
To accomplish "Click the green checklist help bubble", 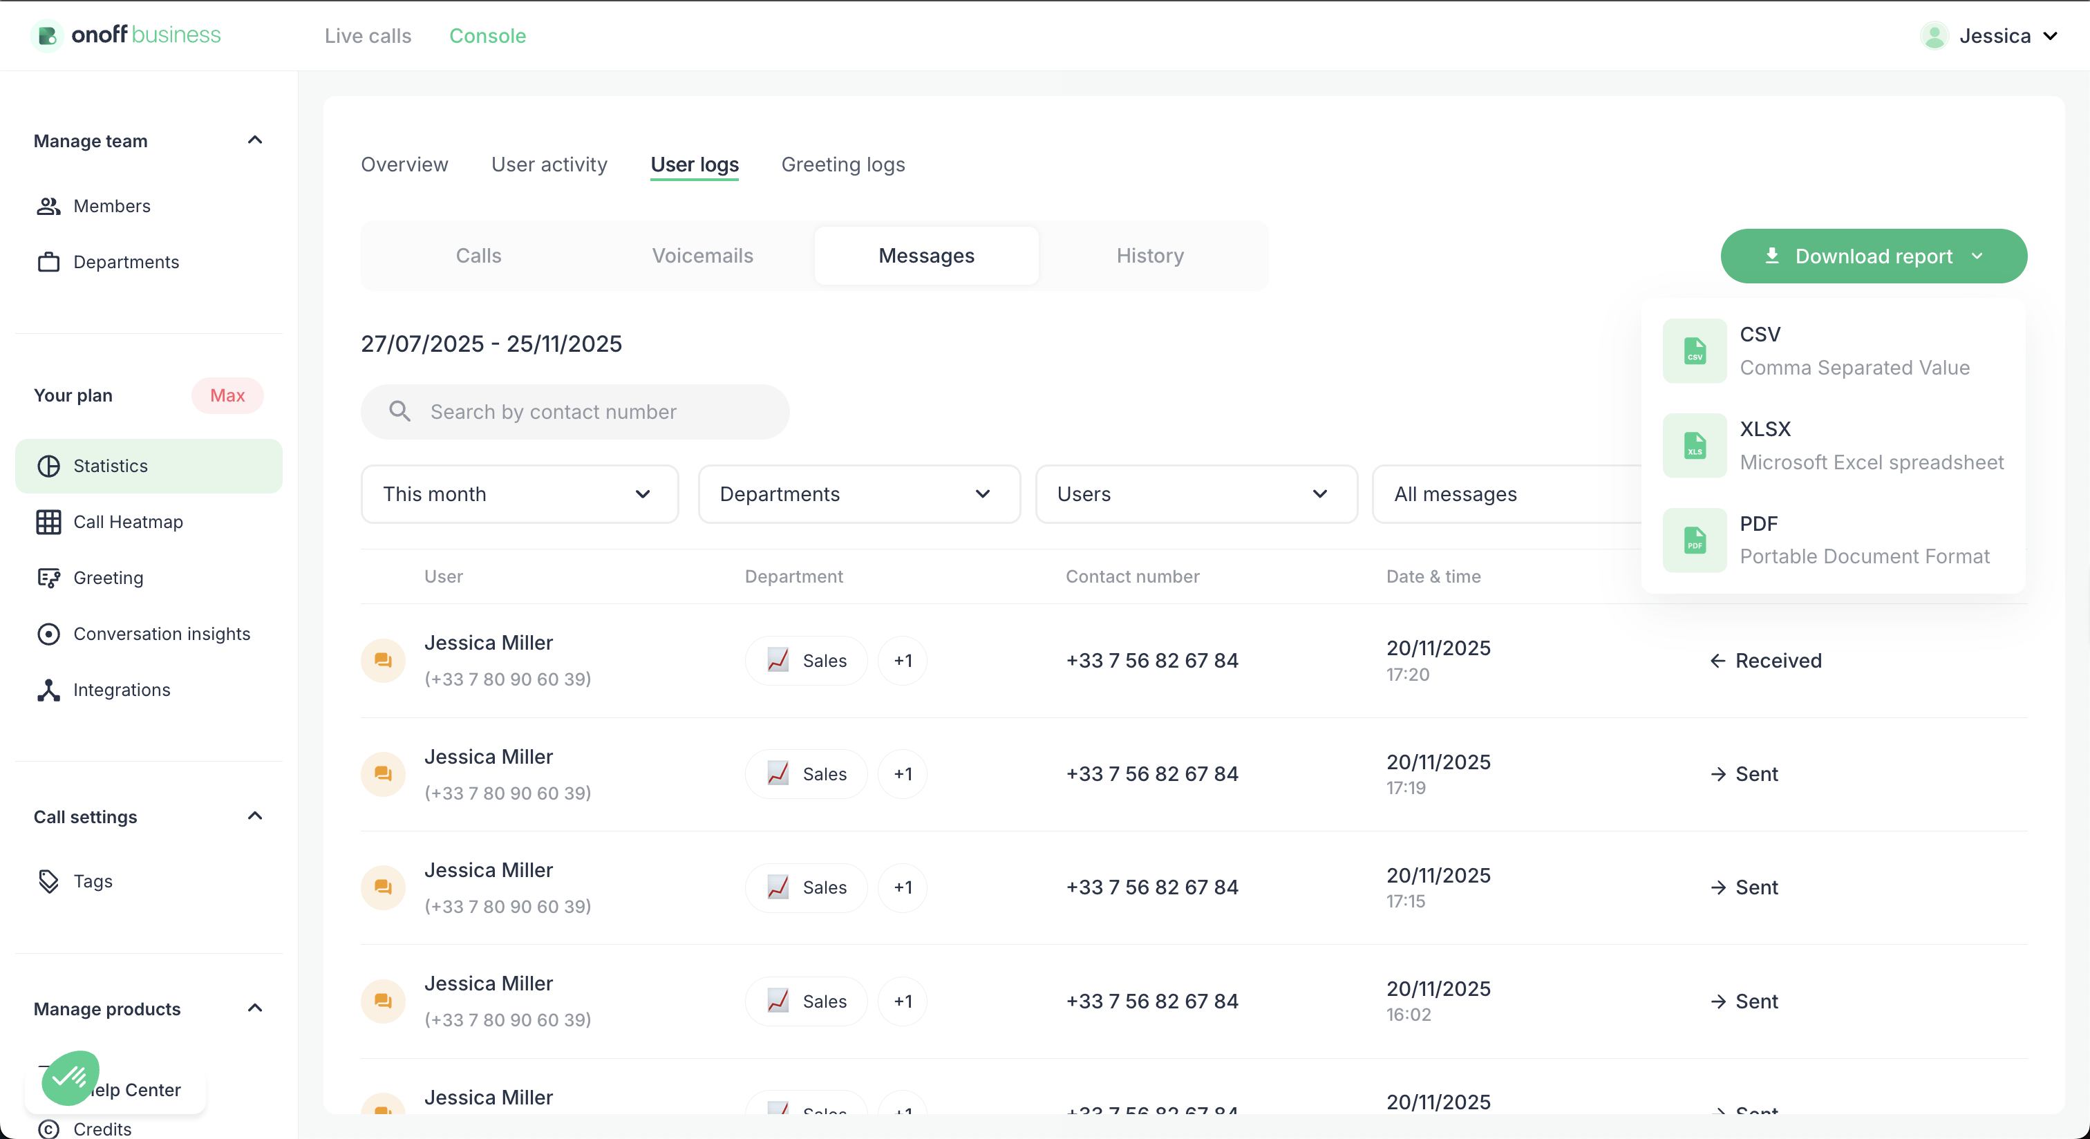I will click(70, 1077).
